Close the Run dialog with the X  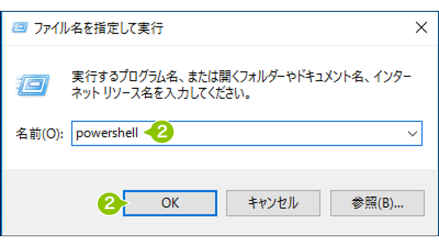point(421,28)
